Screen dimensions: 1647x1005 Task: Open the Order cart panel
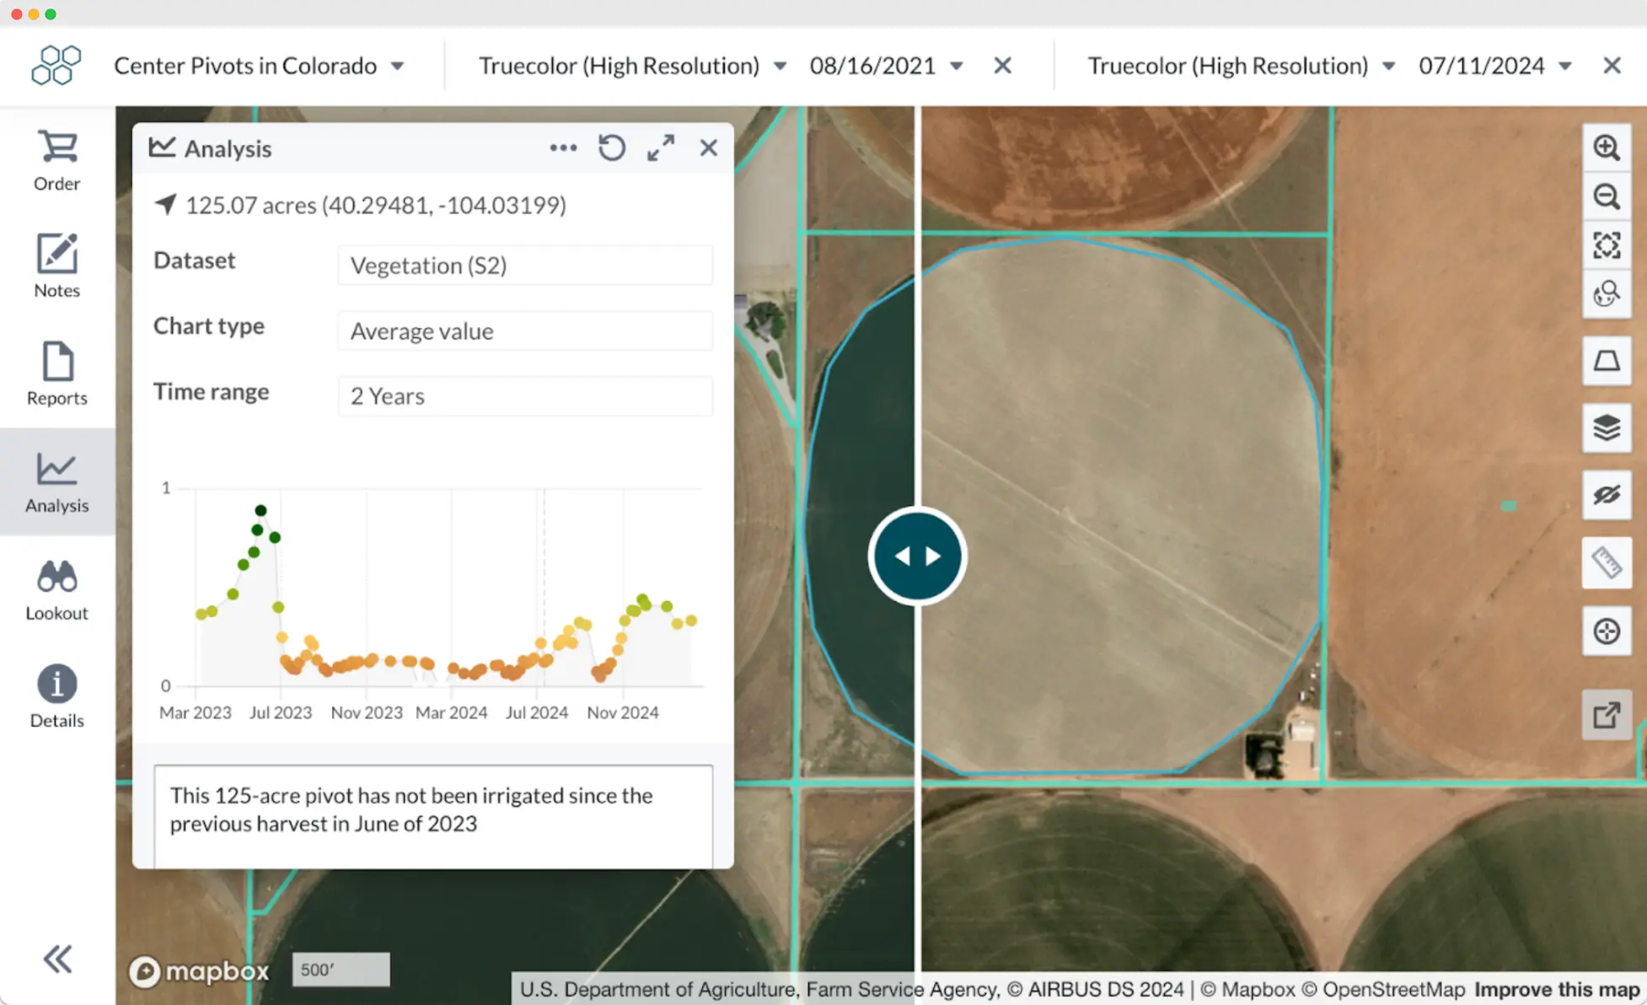point(56,160)
